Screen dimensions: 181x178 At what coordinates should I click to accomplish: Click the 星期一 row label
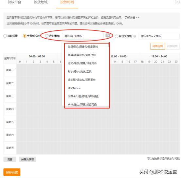[10, 70]
